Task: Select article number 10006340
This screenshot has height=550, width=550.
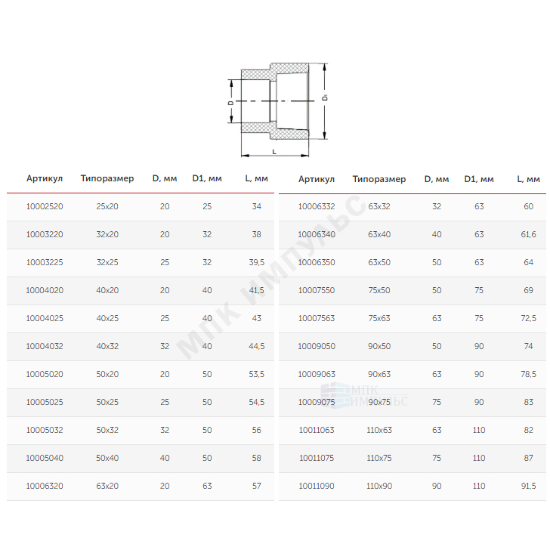Action: 317,234
